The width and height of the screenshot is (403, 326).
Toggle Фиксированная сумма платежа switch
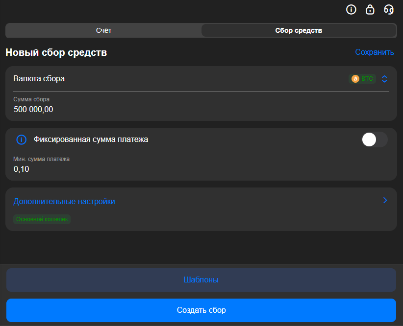tap(375, 140)
